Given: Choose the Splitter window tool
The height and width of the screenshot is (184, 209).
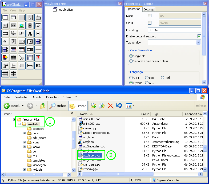Looking at the screenshot, I should (x=30, y=17).
